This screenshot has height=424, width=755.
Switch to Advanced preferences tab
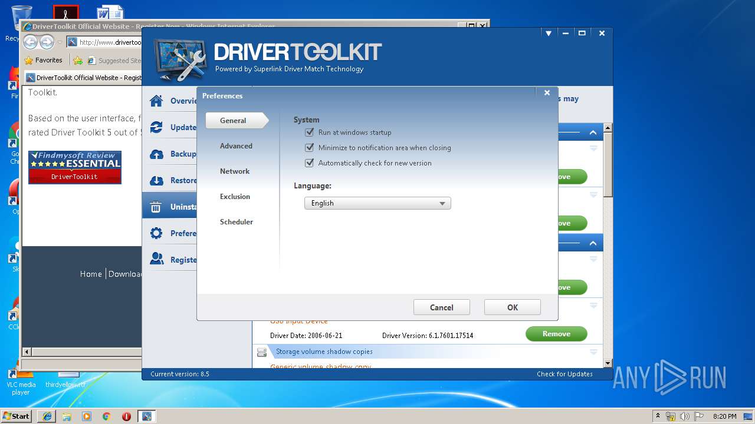tap(236, 146)
